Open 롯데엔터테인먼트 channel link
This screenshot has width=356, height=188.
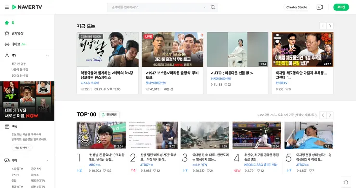pos(156,83)
